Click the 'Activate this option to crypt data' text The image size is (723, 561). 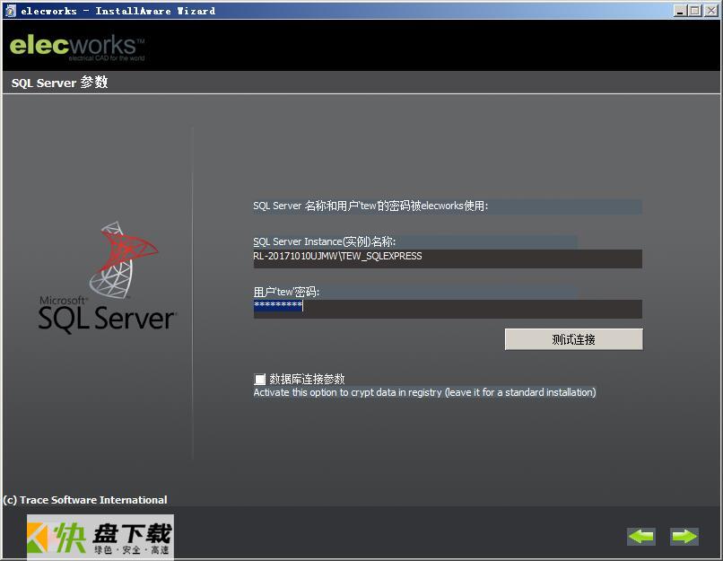coord(424,392)
